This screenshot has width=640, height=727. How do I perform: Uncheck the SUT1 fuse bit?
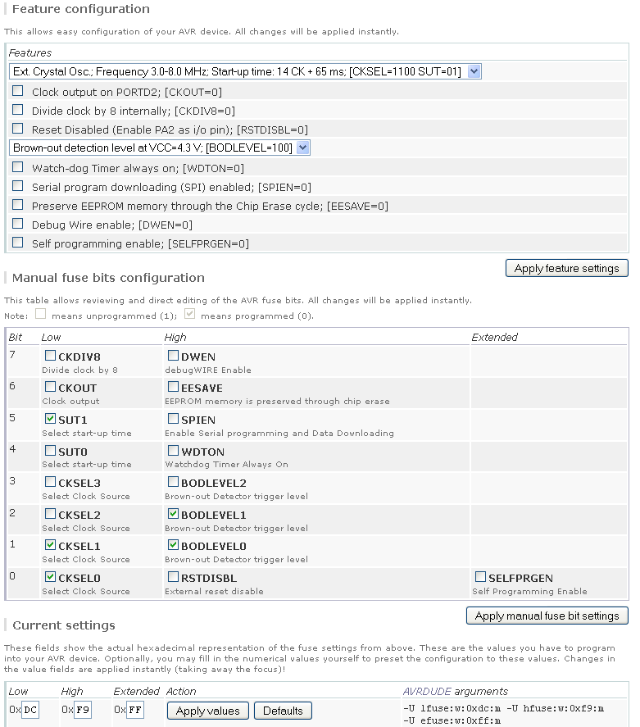(x=50, y=419)
